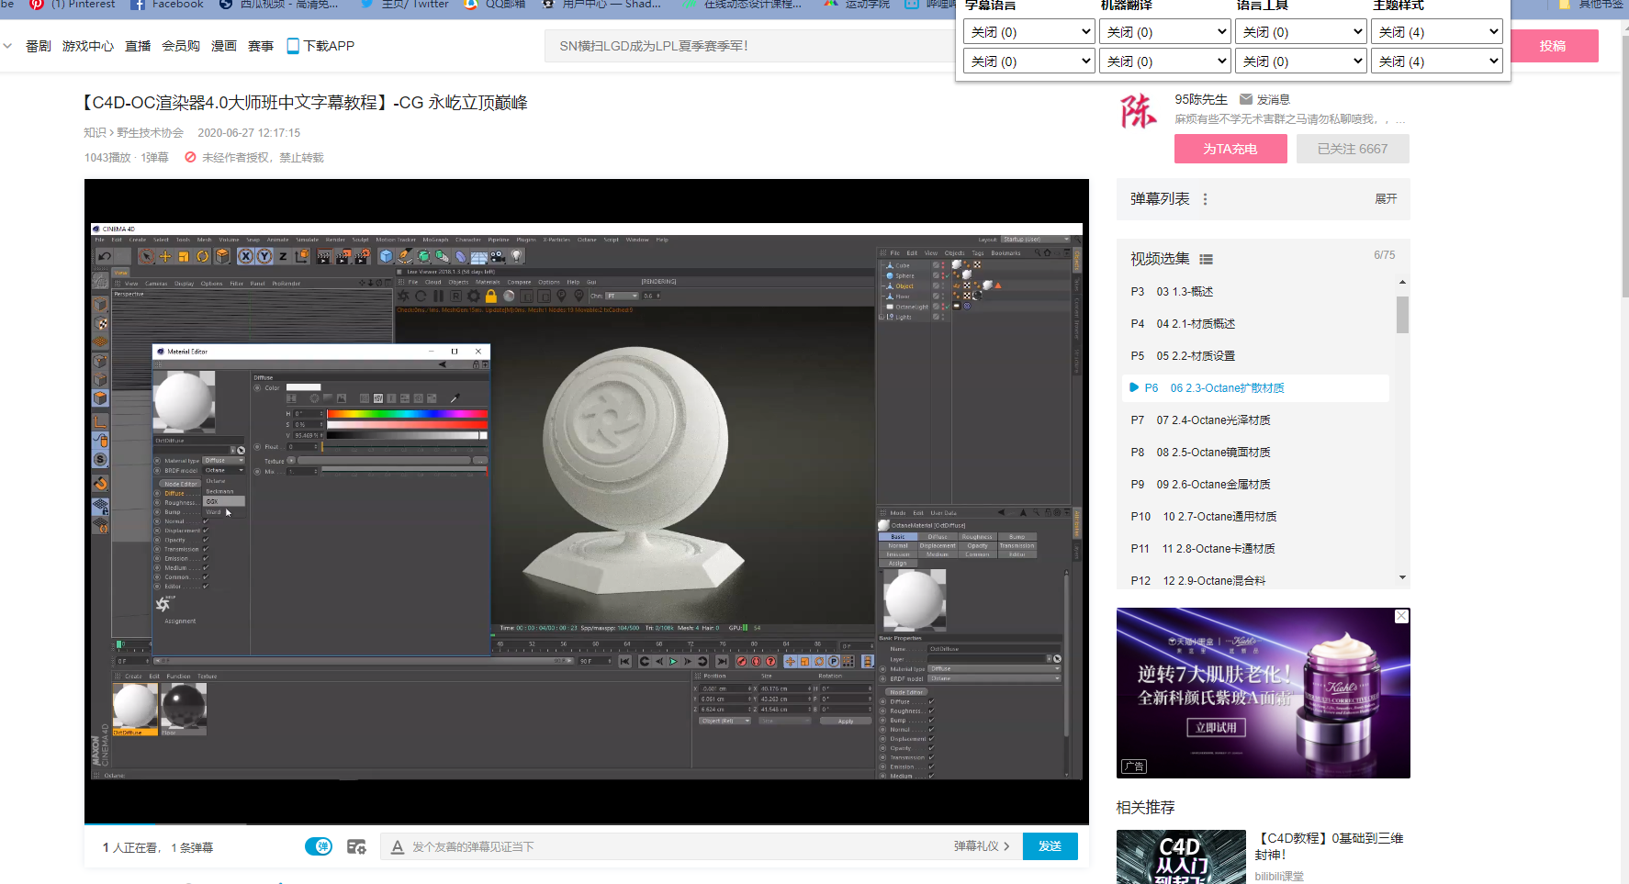Click the phone icon beside 下载APP

coord(293,46)
